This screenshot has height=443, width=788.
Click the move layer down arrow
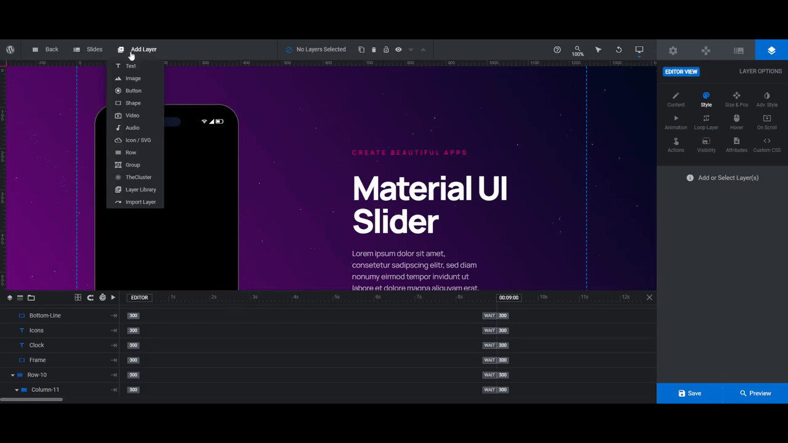411,50
